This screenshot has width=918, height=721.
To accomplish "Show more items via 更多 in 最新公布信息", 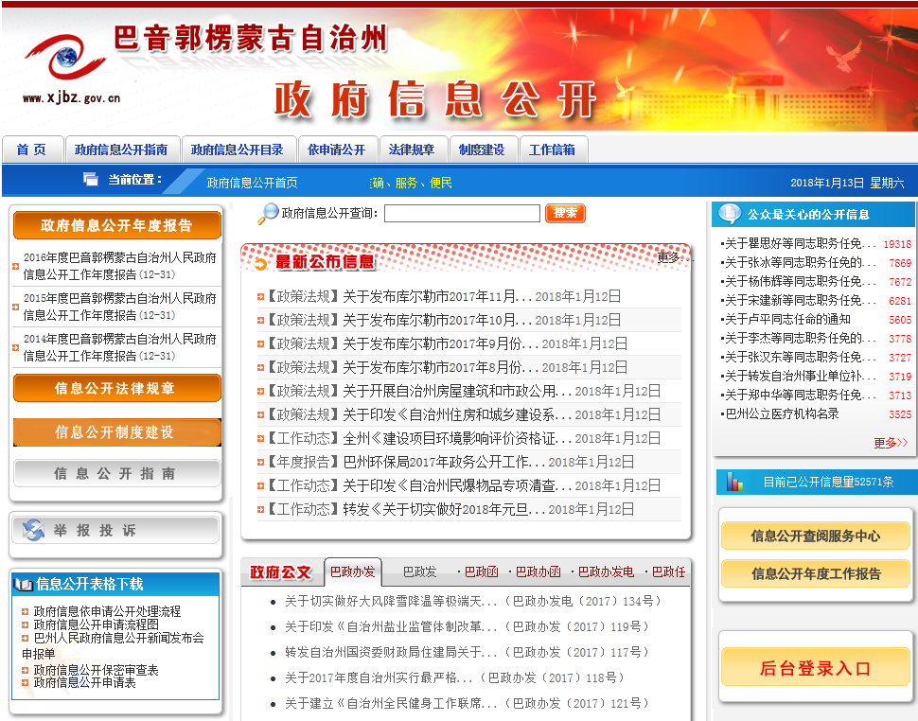I will click(x=668, y=257).
